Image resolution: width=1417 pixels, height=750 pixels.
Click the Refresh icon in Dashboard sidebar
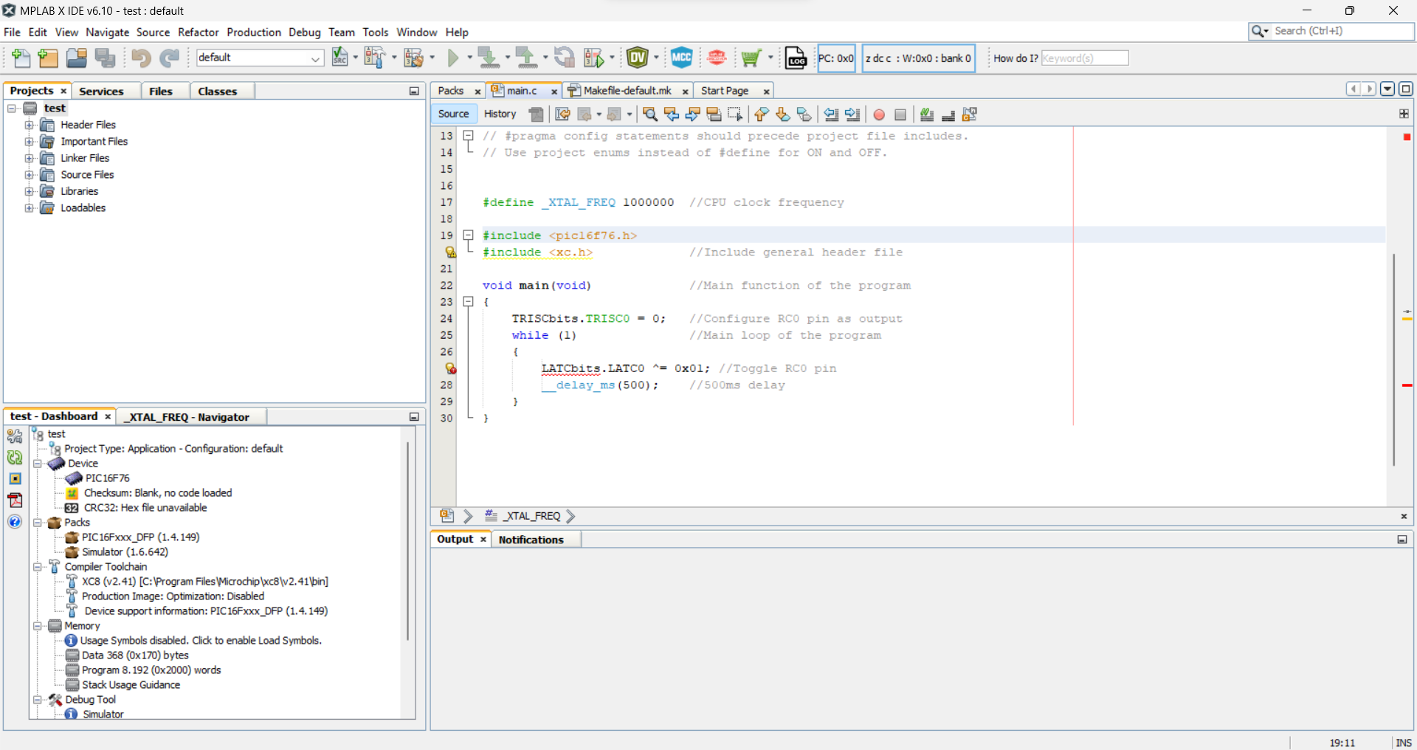pyautogui.click(x=15, y=457)
